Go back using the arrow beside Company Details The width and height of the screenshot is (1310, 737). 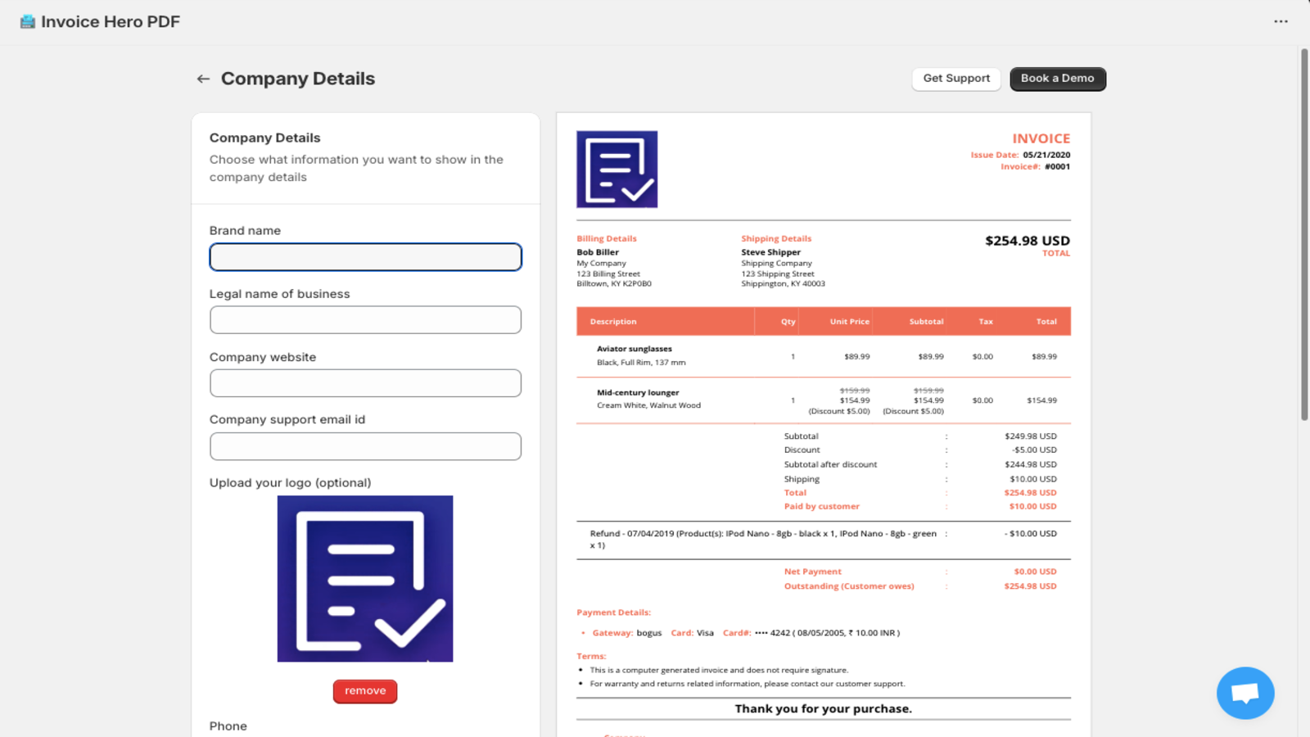coord(203,79)
